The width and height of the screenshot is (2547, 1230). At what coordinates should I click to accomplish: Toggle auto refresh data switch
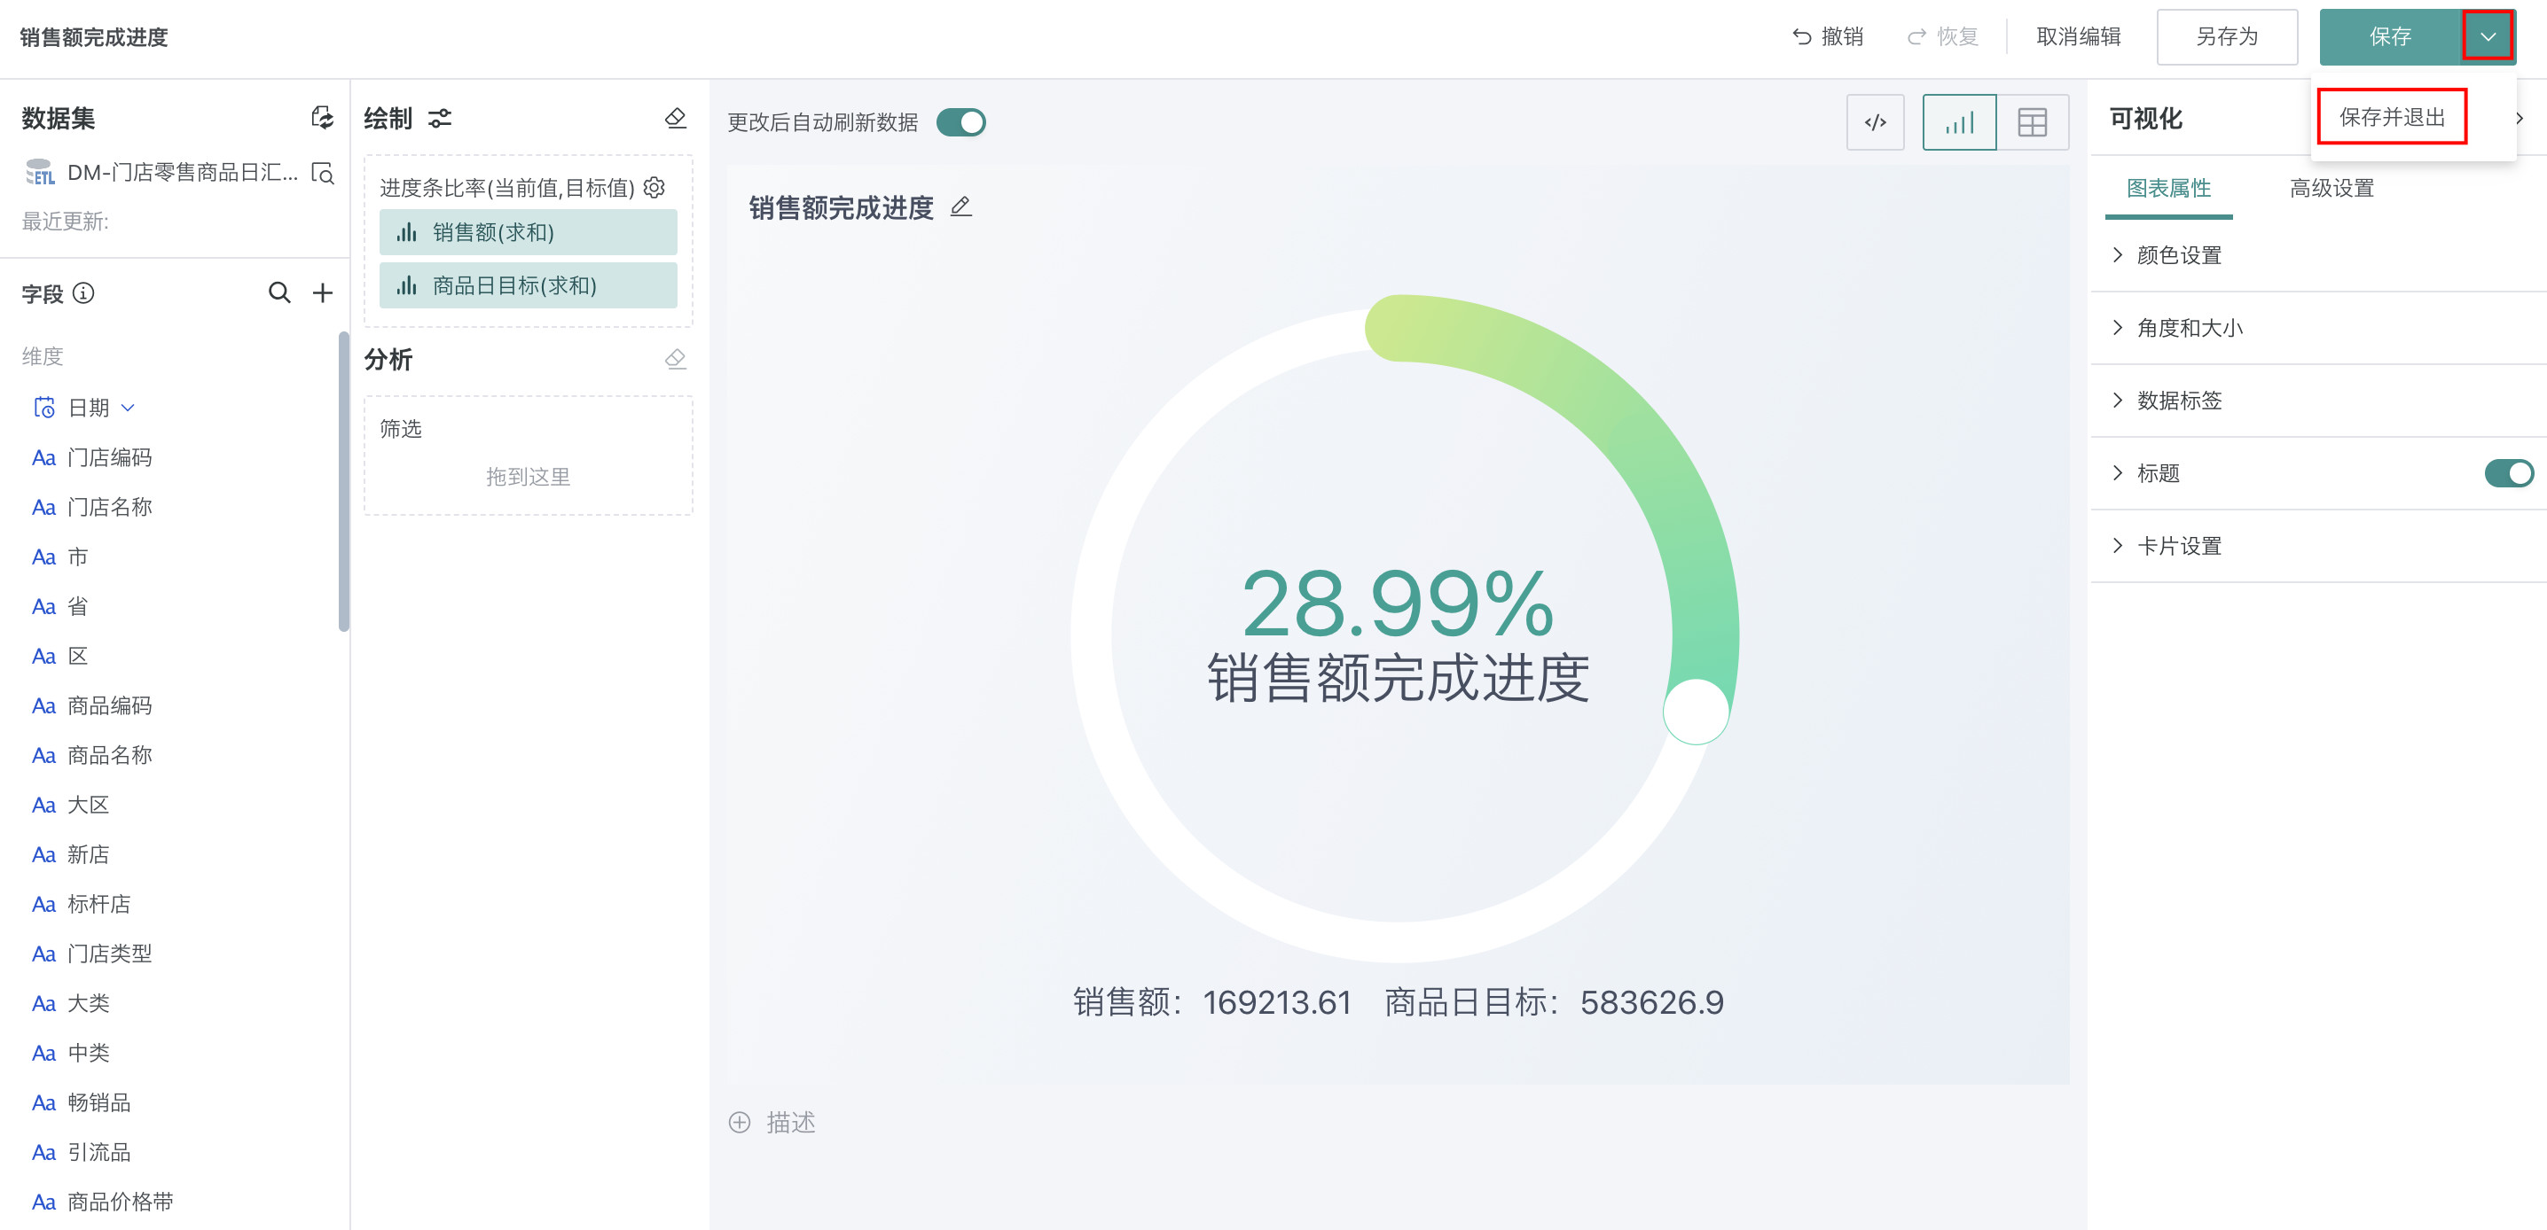[961, 122]
